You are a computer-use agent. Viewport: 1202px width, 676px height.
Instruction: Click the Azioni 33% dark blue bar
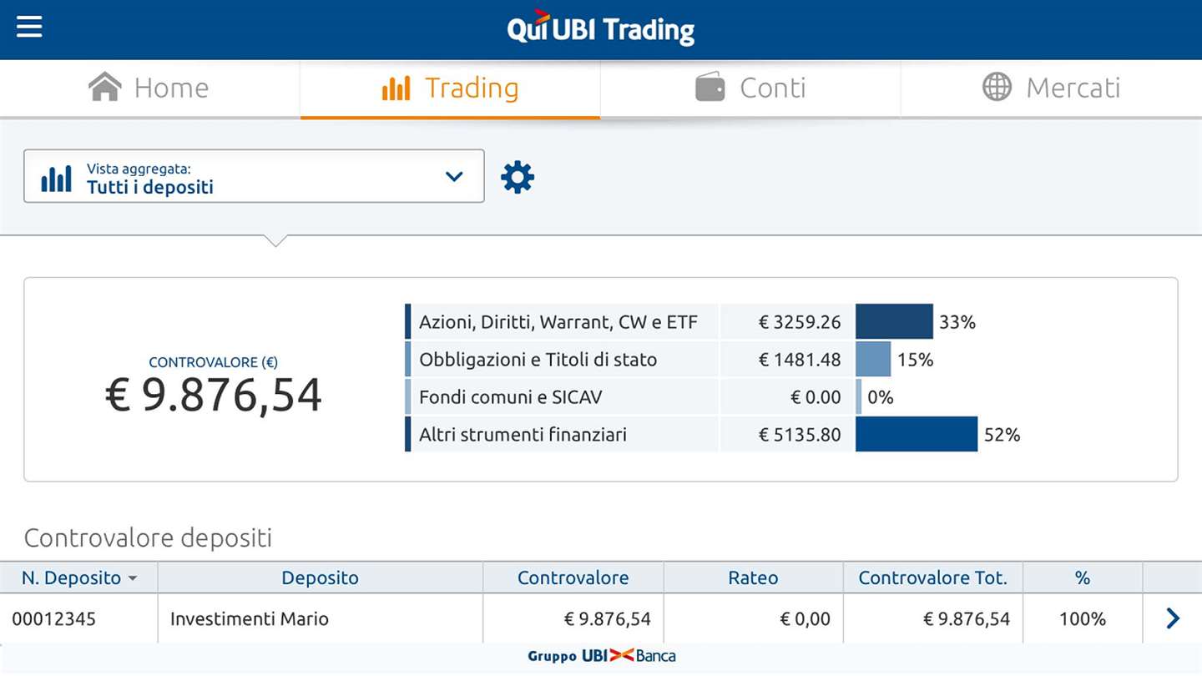(894, 322)
